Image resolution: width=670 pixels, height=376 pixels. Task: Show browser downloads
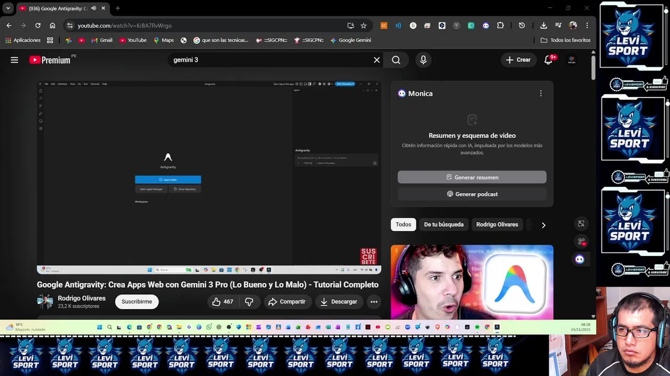[543, 26]
